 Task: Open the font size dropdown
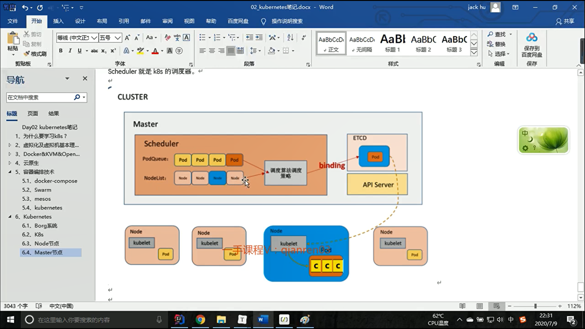click(x=118, y=38)
